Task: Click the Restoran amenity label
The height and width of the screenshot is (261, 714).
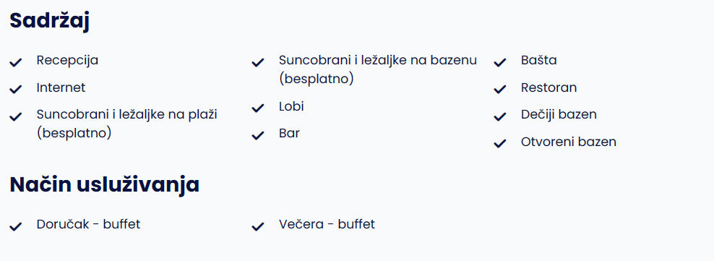Action: pos(549,87)
